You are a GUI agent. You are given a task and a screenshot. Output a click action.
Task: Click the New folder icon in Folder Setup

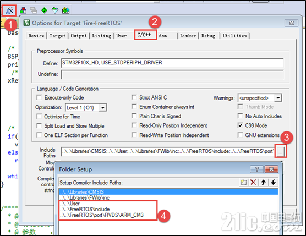coord(243,183)
